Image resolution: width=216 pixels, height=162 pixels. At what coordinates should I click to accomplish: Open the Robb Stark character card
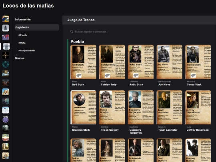click(141, 62)
